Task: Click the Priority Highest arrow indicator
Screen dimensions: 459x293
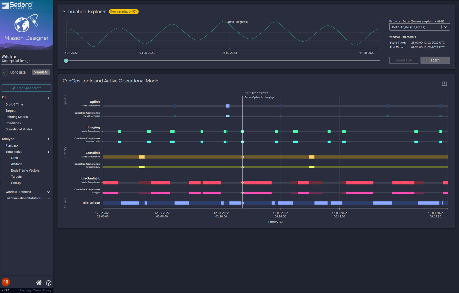Action: (65, 96)
